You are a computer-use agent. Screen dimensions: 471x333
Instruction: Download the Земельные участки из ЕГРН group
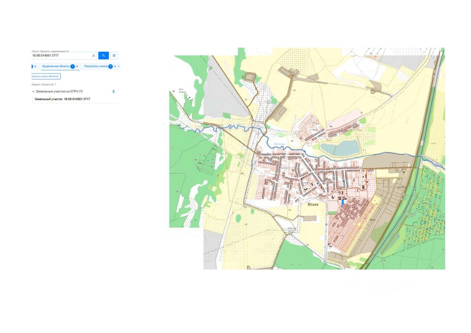[114, 91]
